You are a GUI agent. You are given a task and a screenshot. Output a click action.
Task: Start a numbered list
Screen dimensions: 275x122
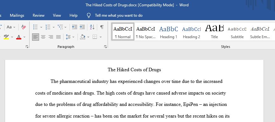coord(48,27)
